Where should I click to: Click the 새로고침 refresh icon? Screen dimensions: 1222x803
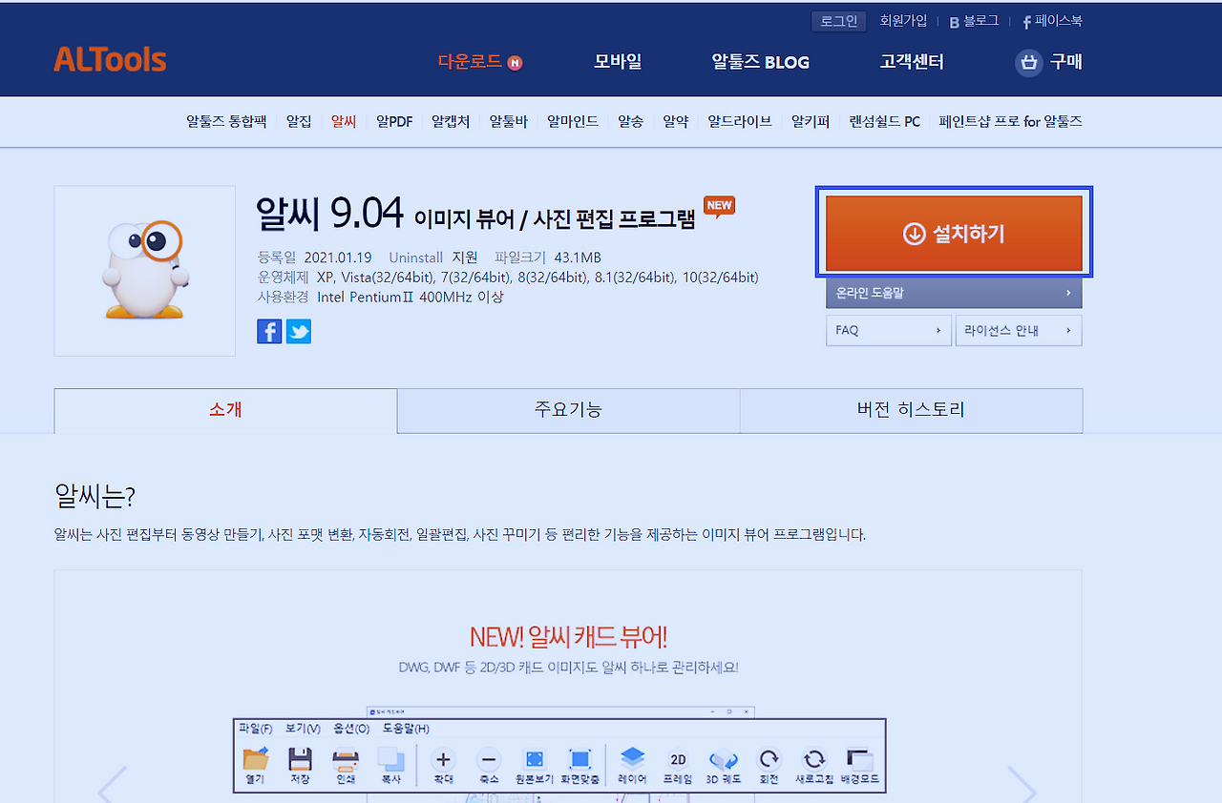[814, 760]
